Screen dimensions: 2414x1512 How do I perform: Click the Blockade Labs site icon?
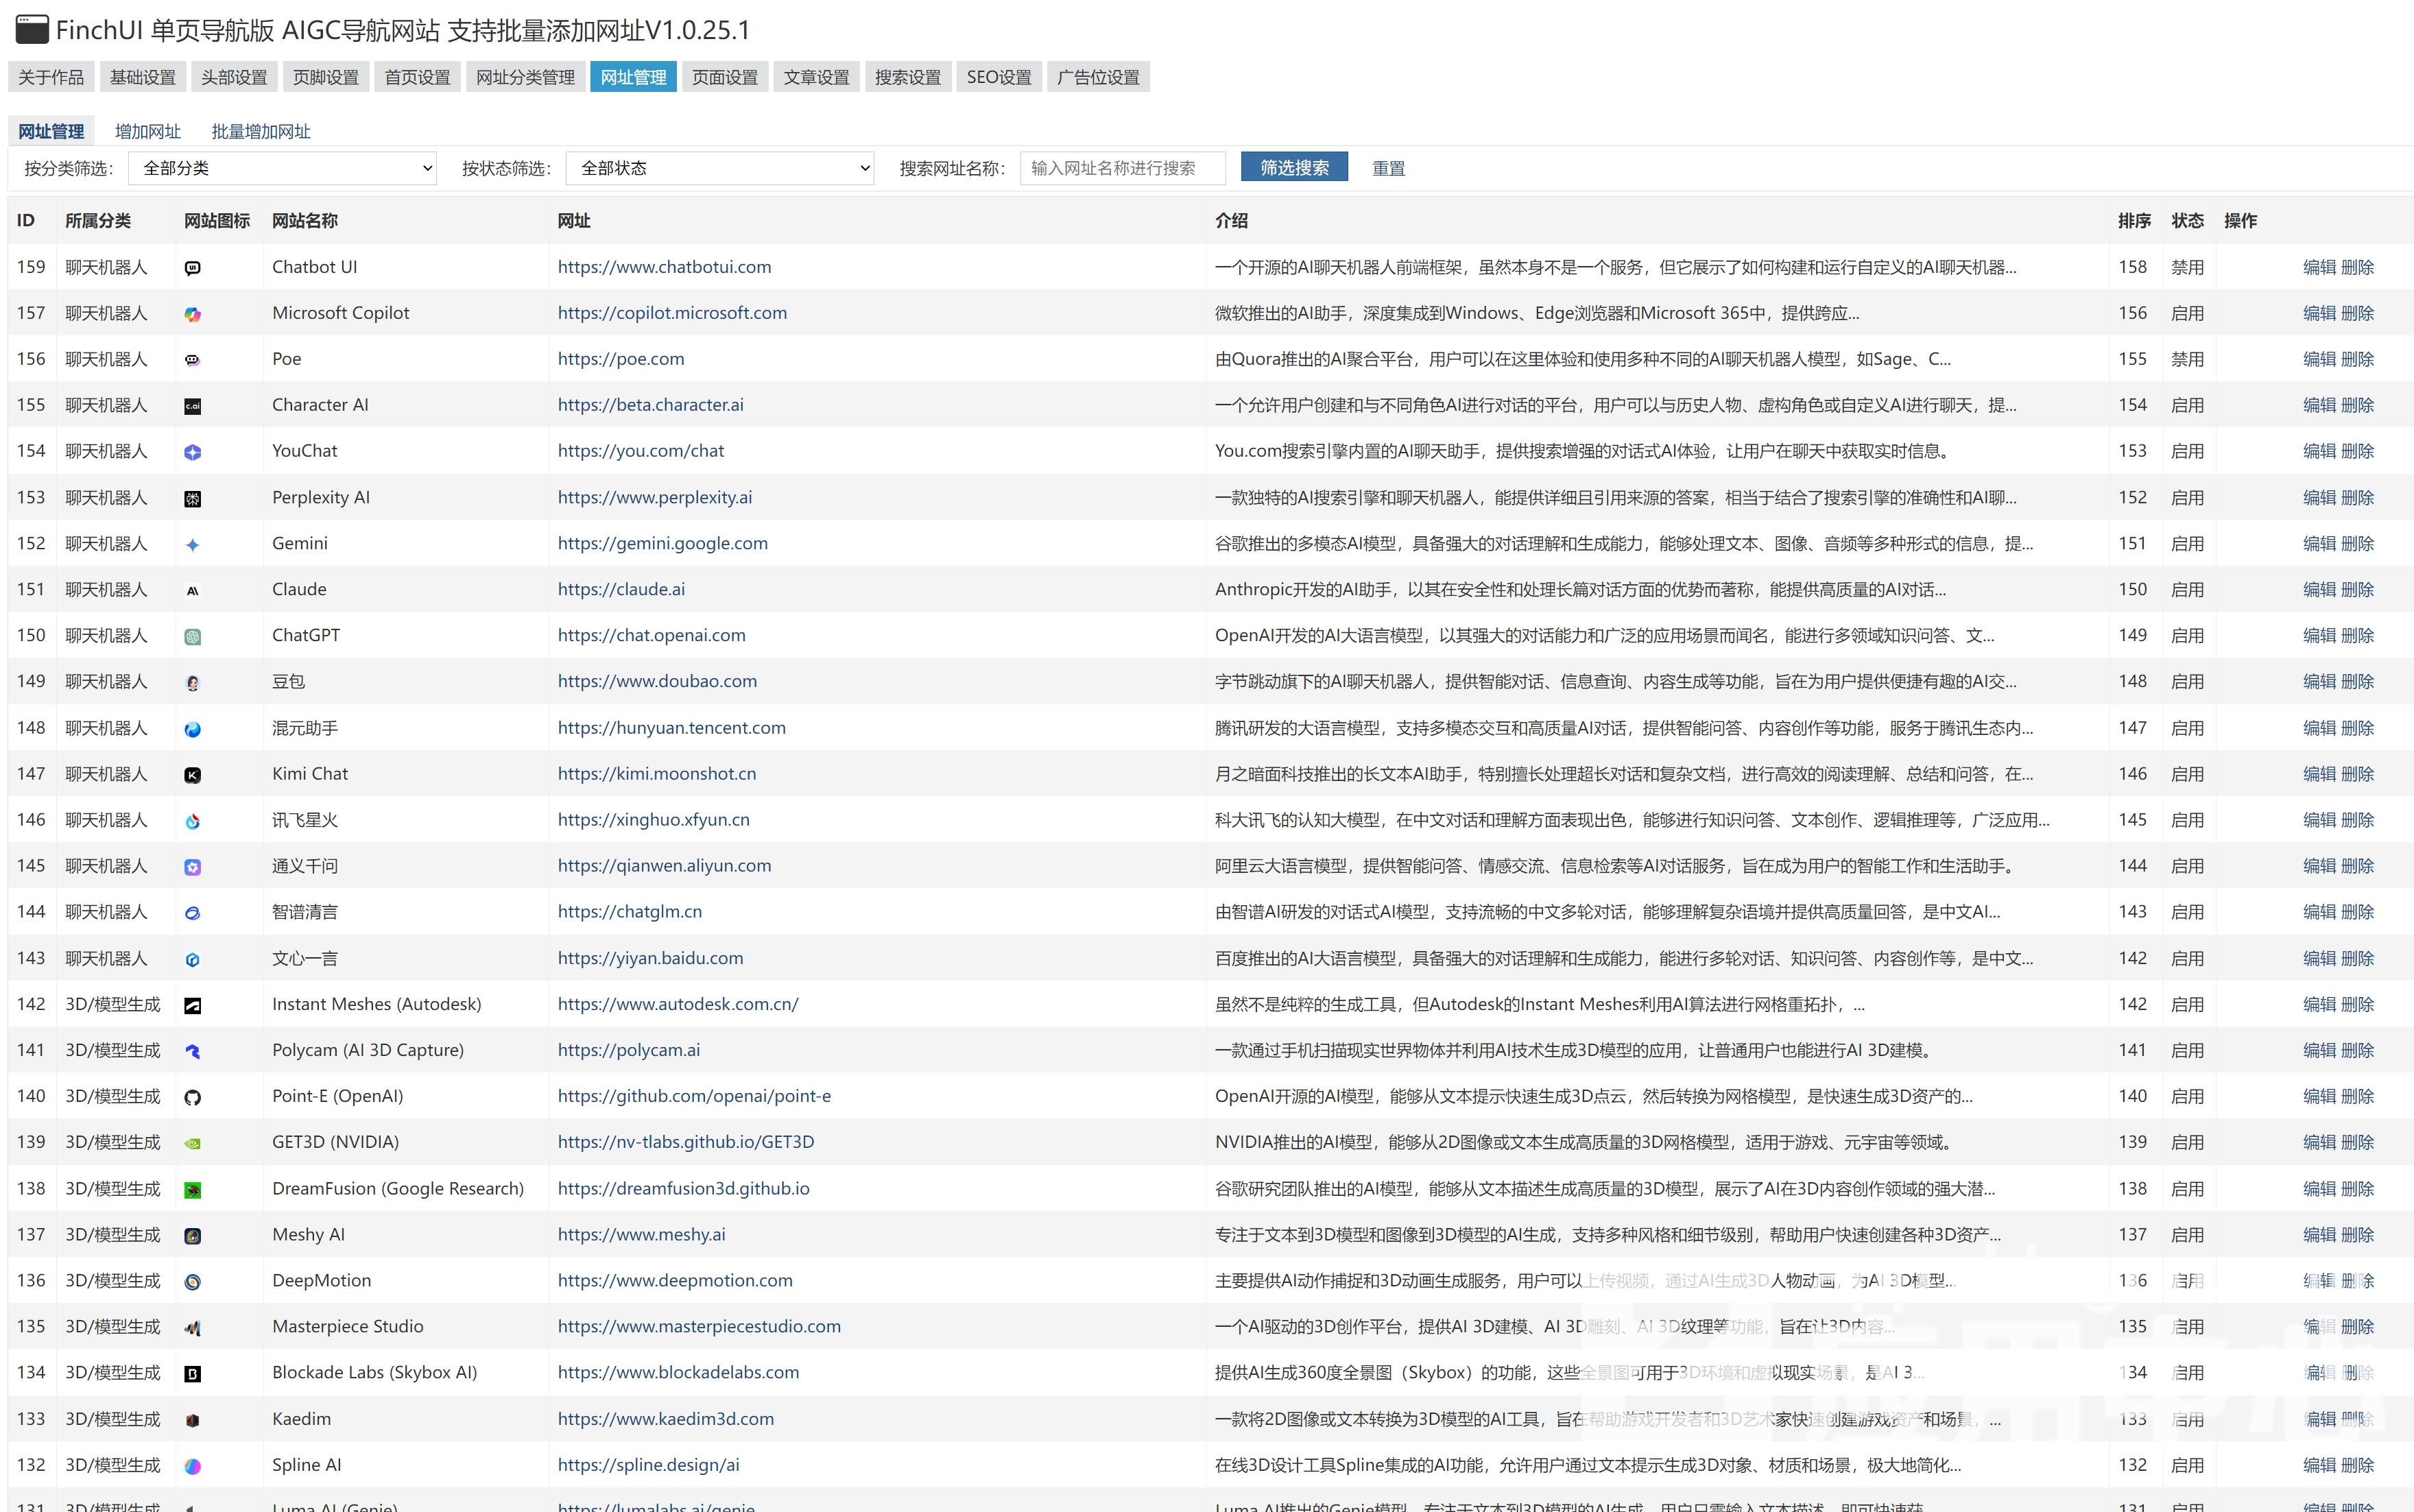tap(193, 1374)
